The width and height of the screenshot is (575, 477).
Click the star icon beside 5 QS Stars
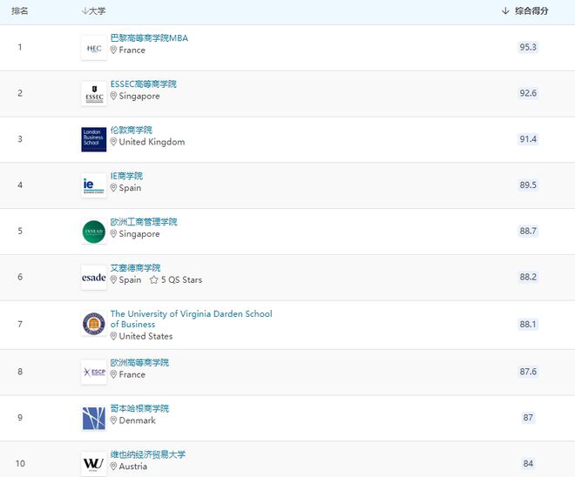point(153,280)
